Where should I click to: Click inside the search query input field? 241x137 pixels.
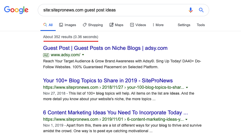114,10
